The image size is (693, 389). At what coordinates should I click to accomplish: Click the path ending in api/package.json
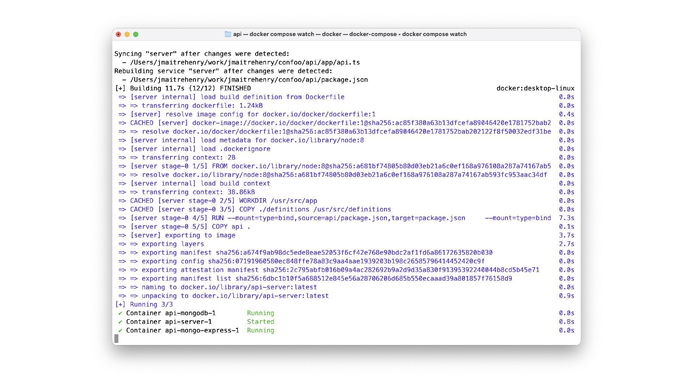coord(249,80)
